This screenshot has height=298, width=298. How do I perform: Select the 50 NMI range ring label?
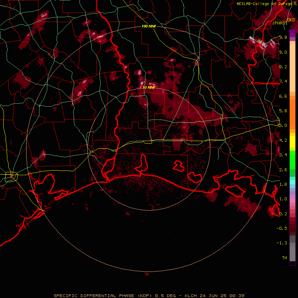click(149, 87)
